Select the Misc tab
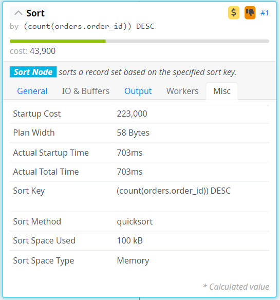280x300 pixels. 222,91
